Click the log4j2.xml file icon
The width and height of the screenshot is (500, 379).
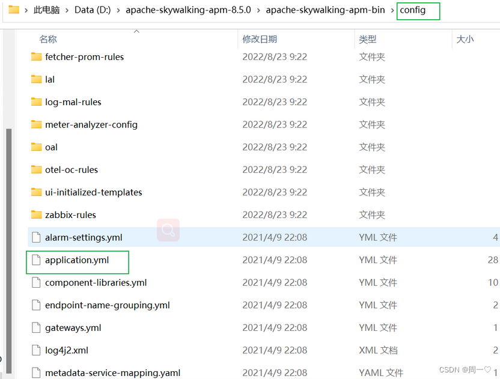click(x=36, y=350)
